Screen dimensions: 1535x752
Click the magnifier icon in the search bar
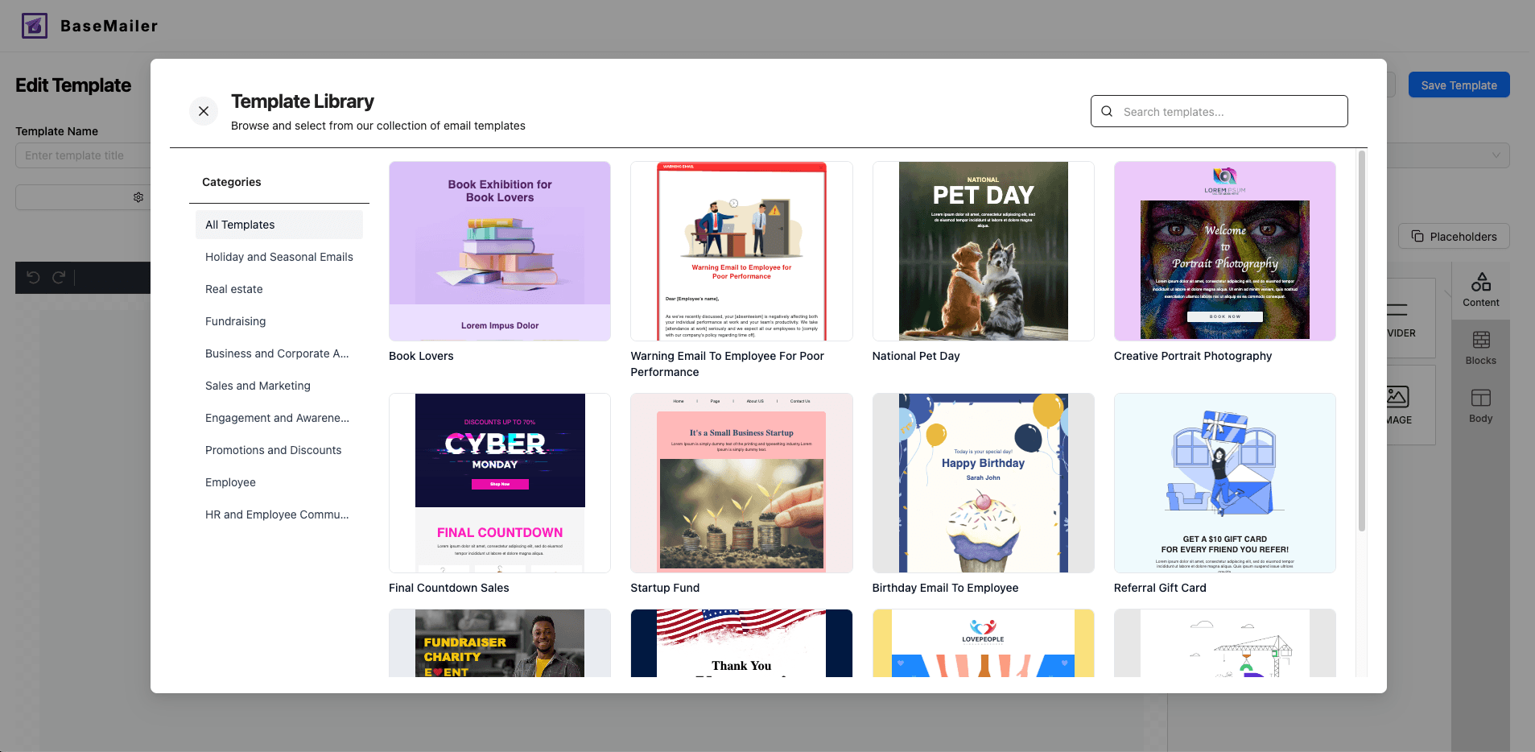1108,111
